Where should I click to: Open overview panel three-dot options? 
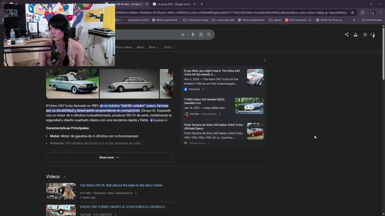[265, 61]
